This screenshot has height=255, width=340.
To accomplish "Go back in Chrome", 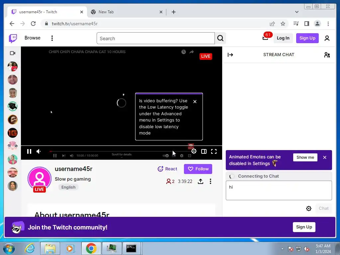I will coord(12,24).
